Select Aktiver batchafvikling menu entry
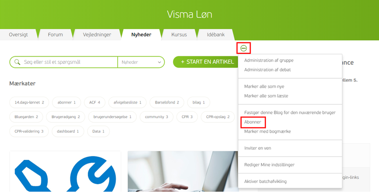Image resolution: width=379 pixels, height=195 pixels. (265, 181)
